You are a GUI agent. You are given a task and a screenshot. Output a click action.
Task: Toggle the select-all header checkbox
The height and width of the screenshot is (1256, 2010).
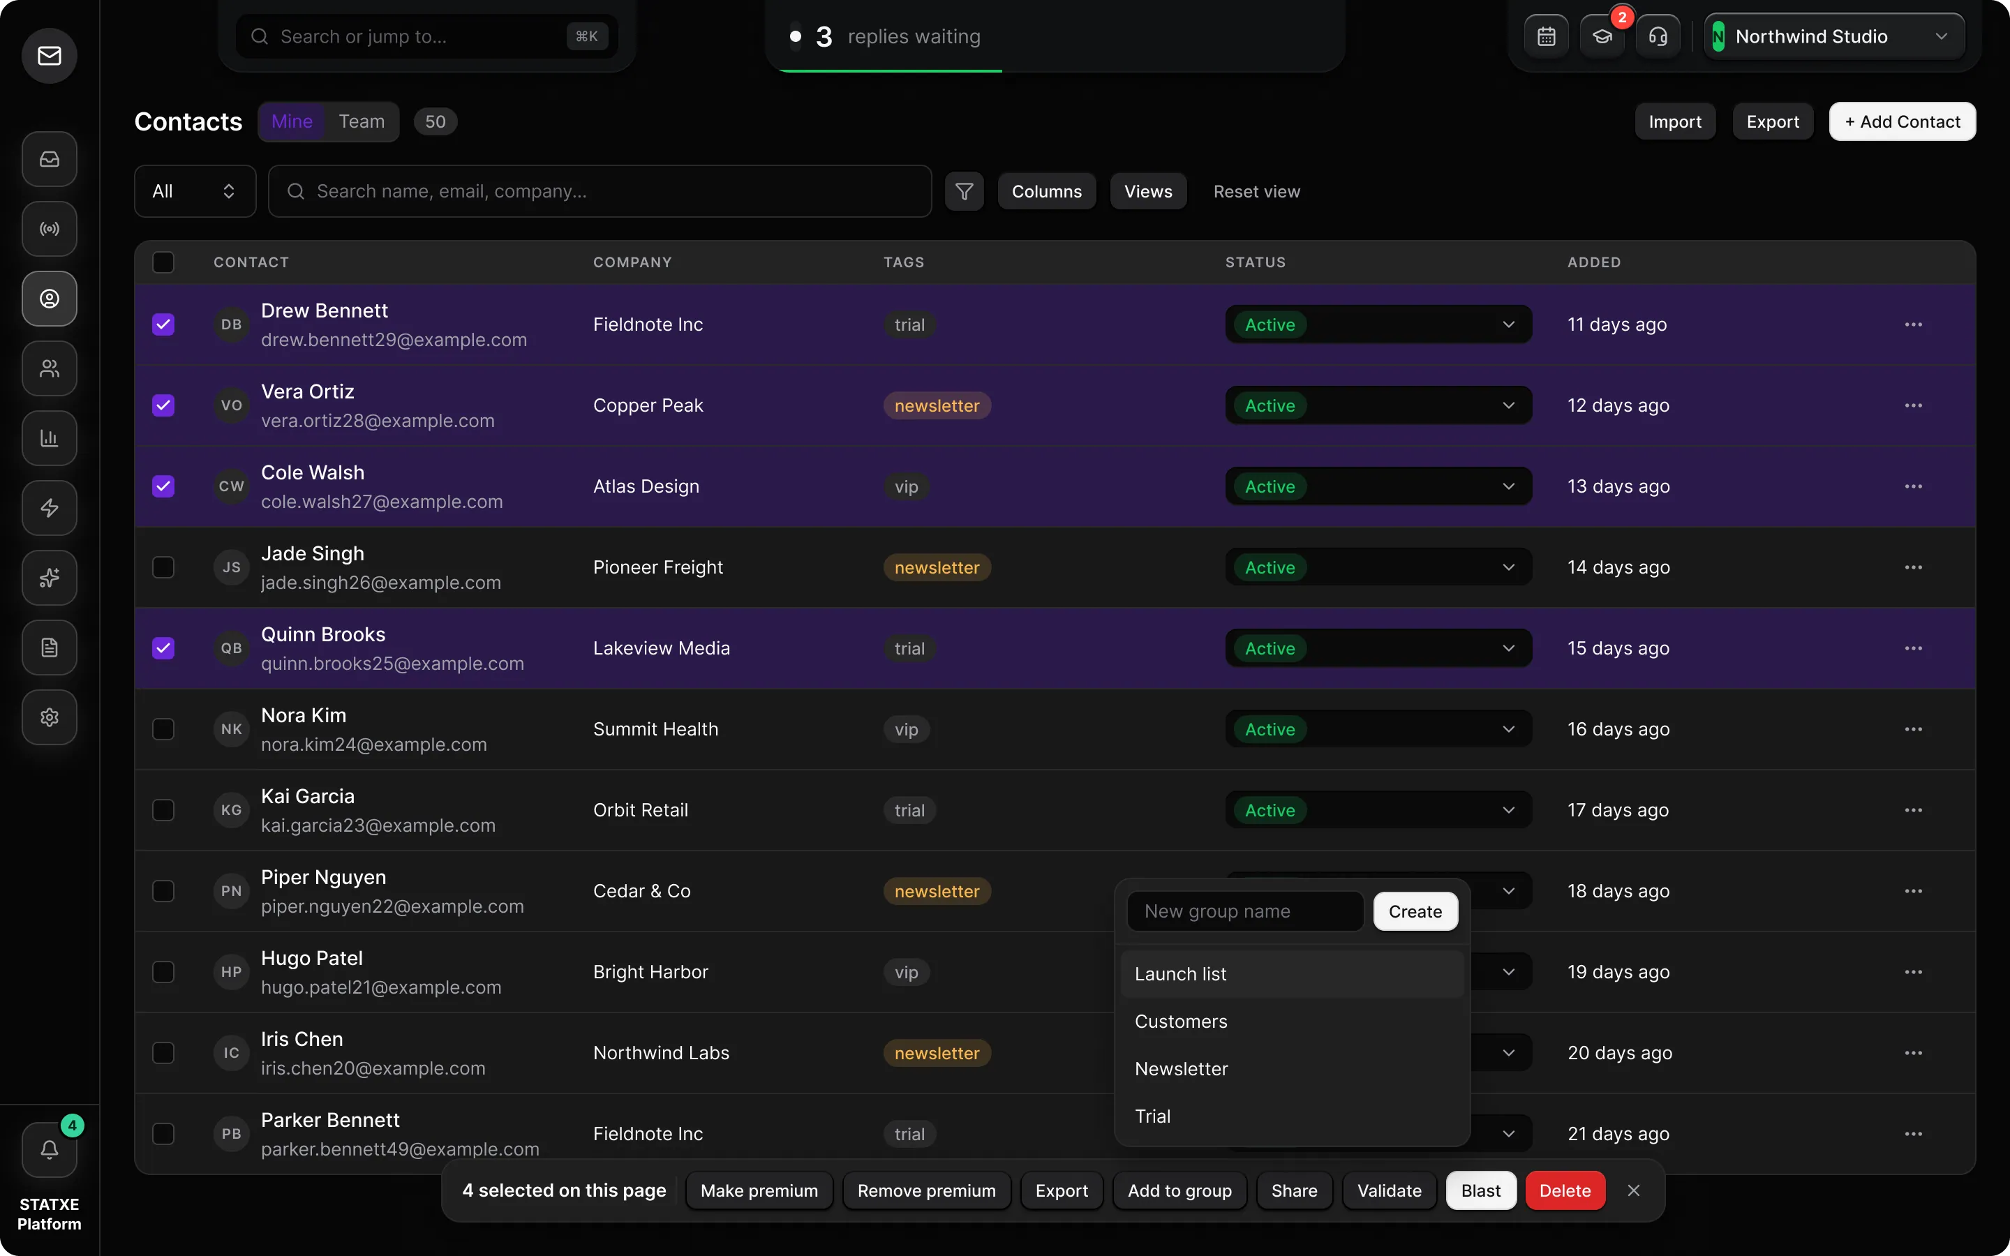click(x=163, y=262)
